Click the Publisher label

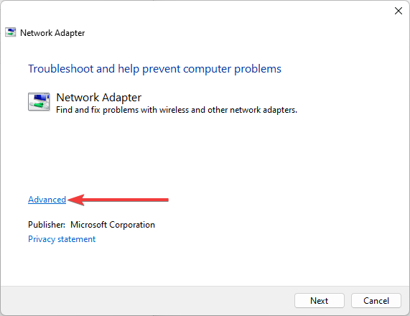[x=47, y=225]
